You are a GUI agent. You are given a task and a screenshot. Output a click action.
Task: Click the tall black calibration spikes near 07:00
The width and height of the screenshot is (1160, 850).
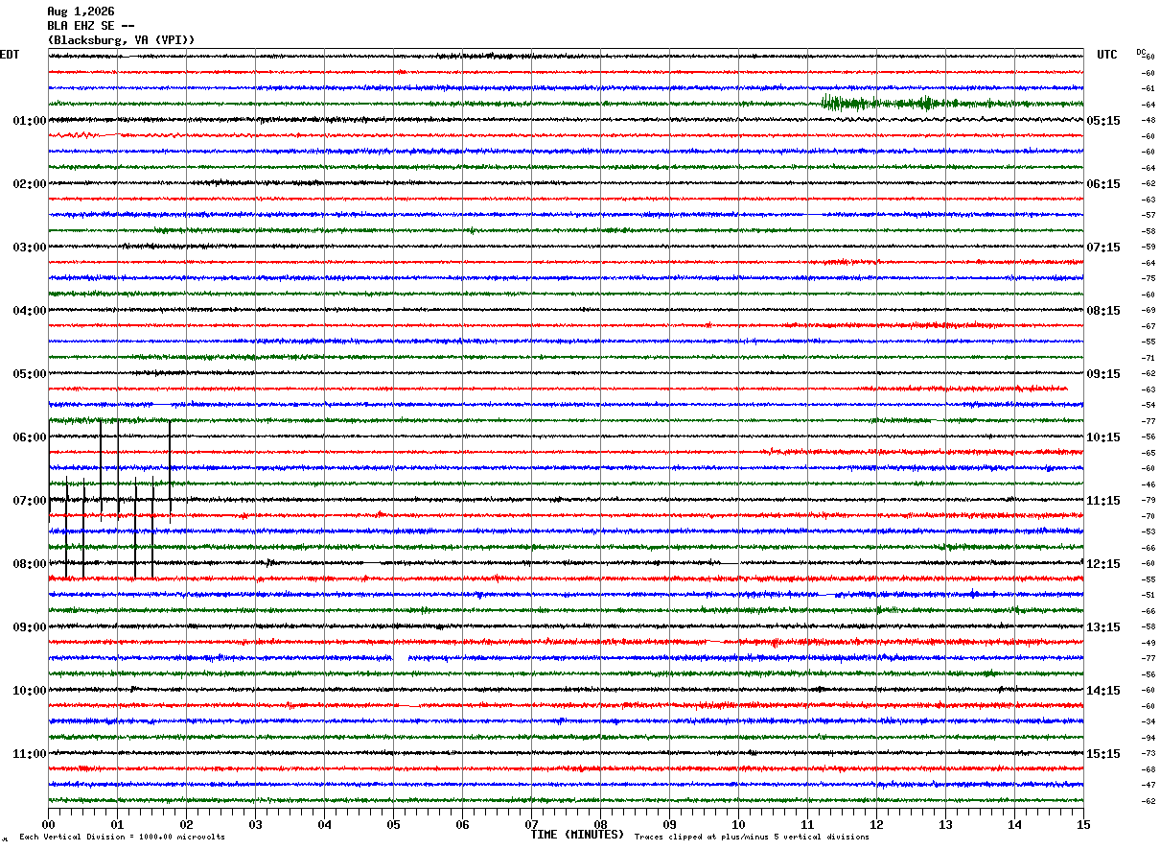pyautogui.click(x=110, y=499)
